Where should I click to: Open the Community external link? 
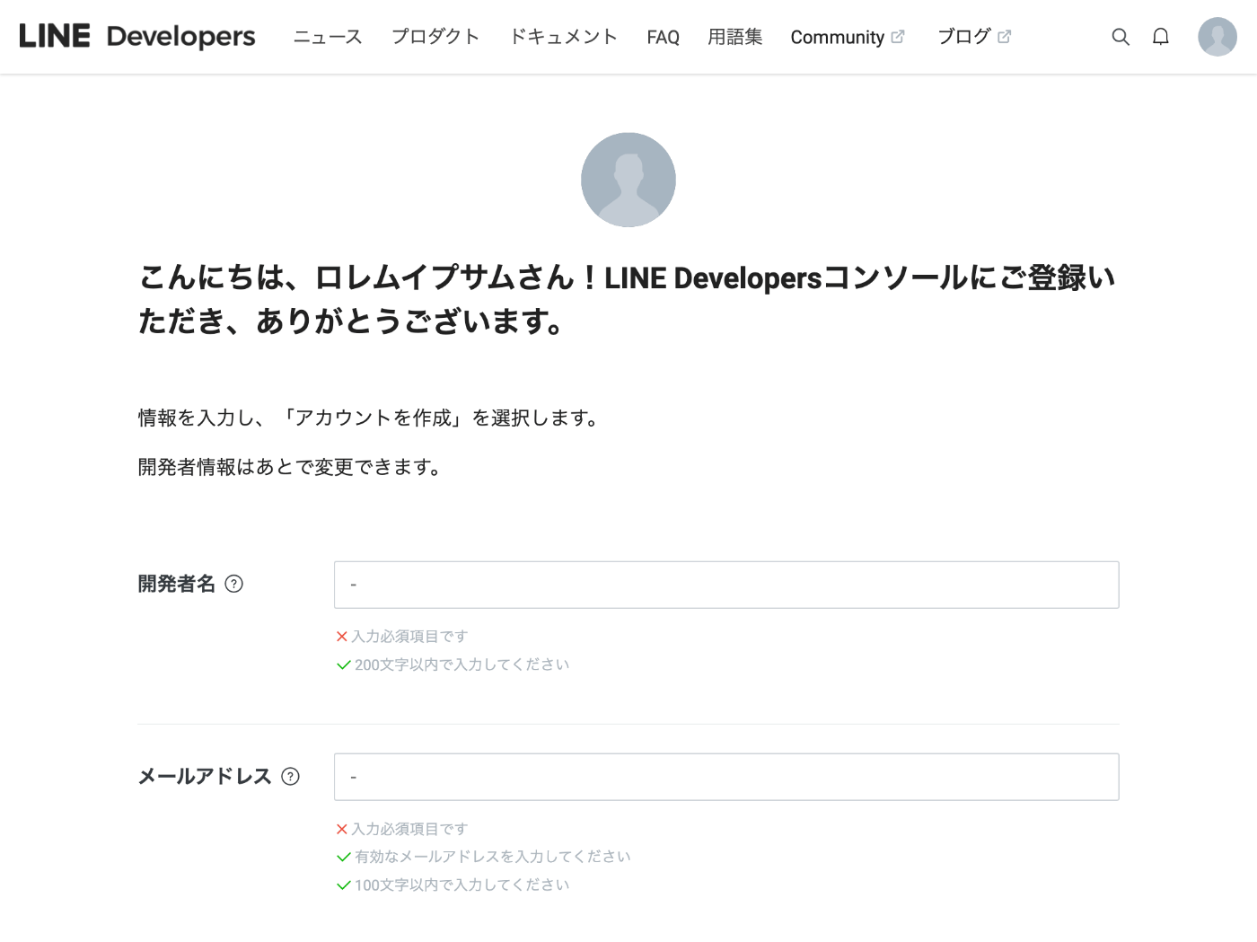tap(848, 37)
